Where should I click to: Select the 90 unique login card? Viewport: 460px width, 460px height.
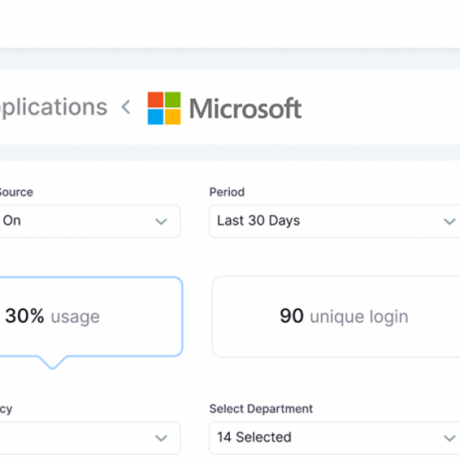click(x=336, y=316)
